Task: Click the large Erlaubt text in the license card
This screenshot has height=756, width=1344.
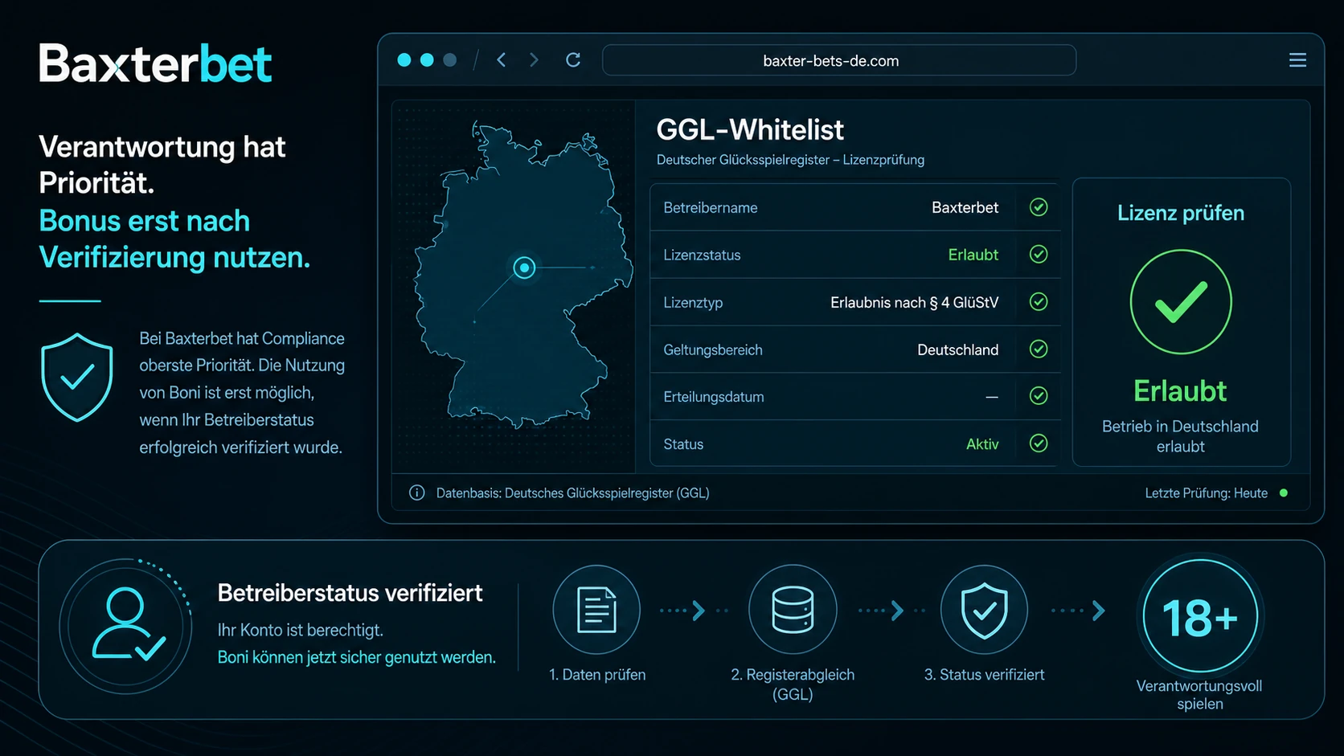Action: [x=1180, y=391]
